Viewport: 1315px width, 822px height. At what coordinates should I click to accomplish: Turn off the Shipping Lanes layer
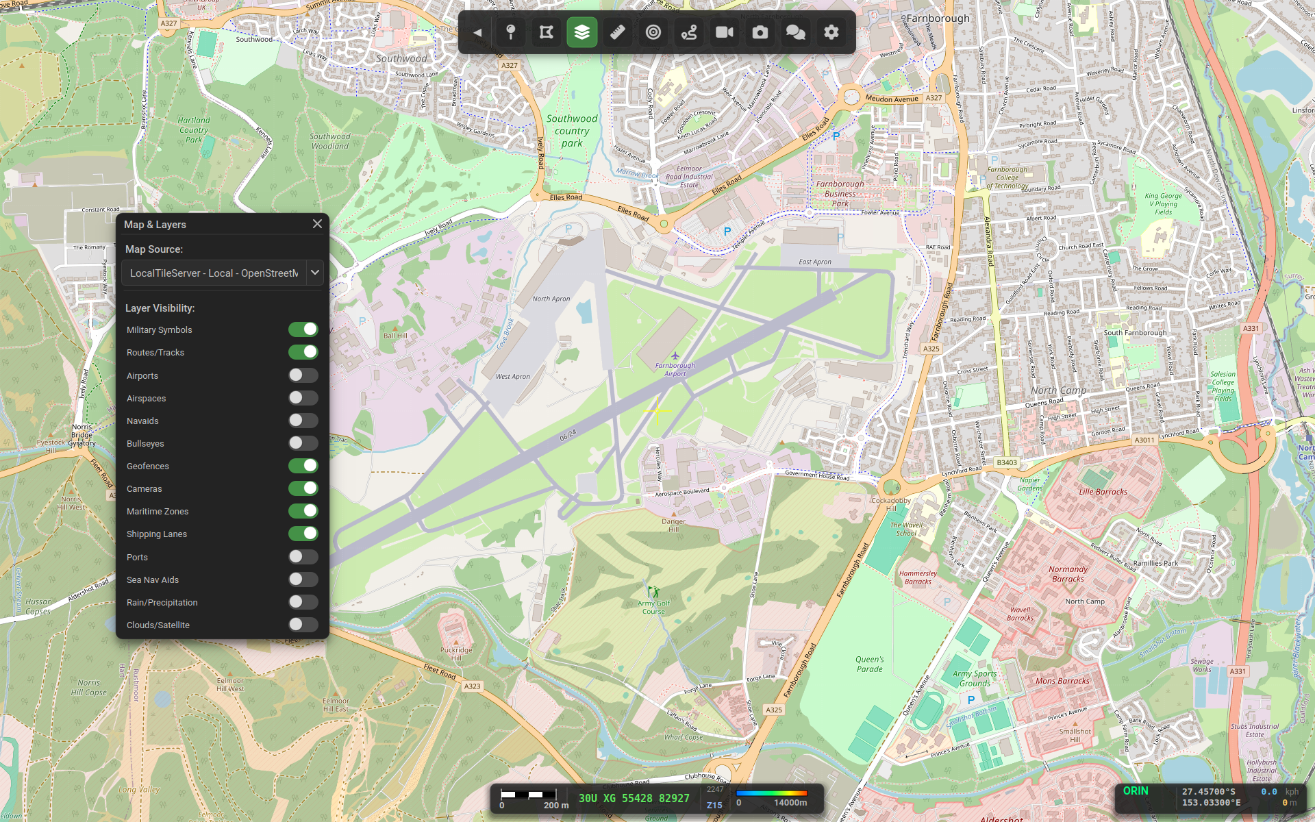pyautogui.click(x=303, y=534)
